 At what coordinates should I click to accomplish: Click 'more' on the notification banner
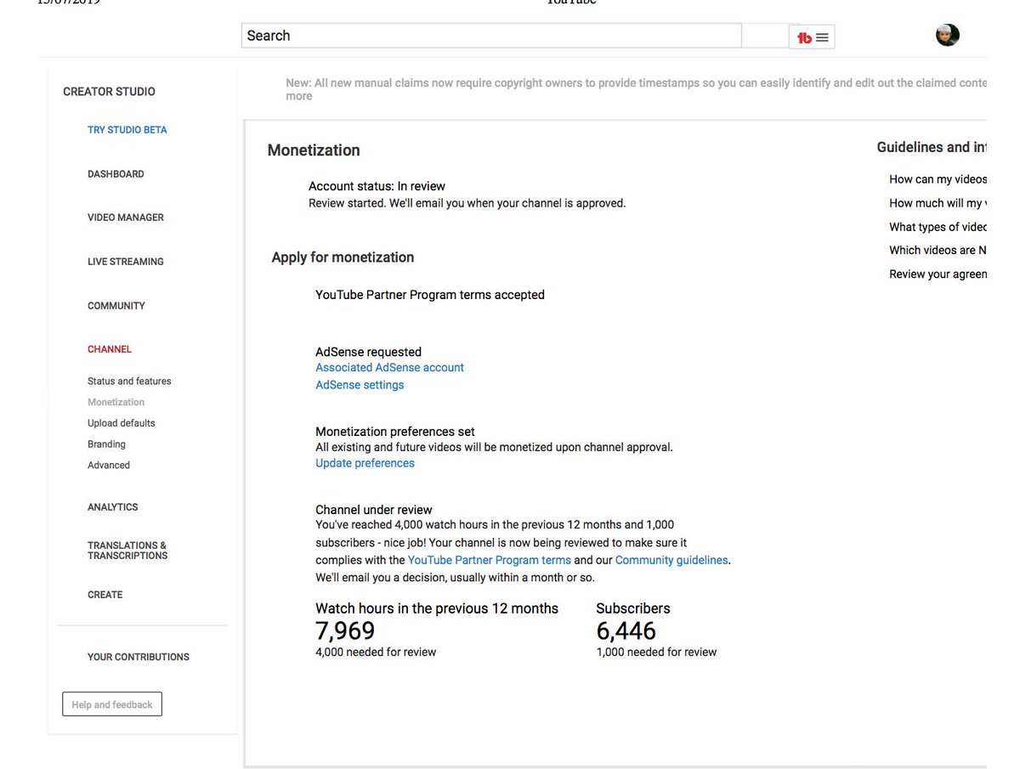(299, 97)
